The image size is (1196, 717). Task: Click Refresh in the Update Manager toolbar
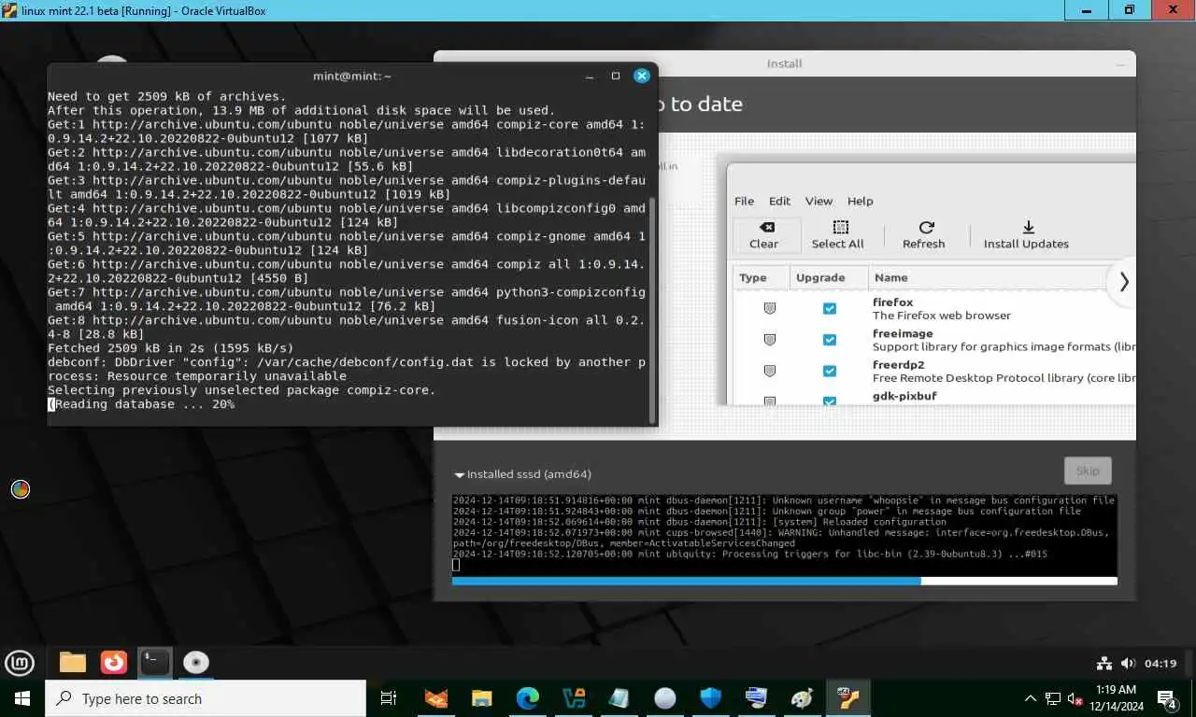[x=924, y=235]
